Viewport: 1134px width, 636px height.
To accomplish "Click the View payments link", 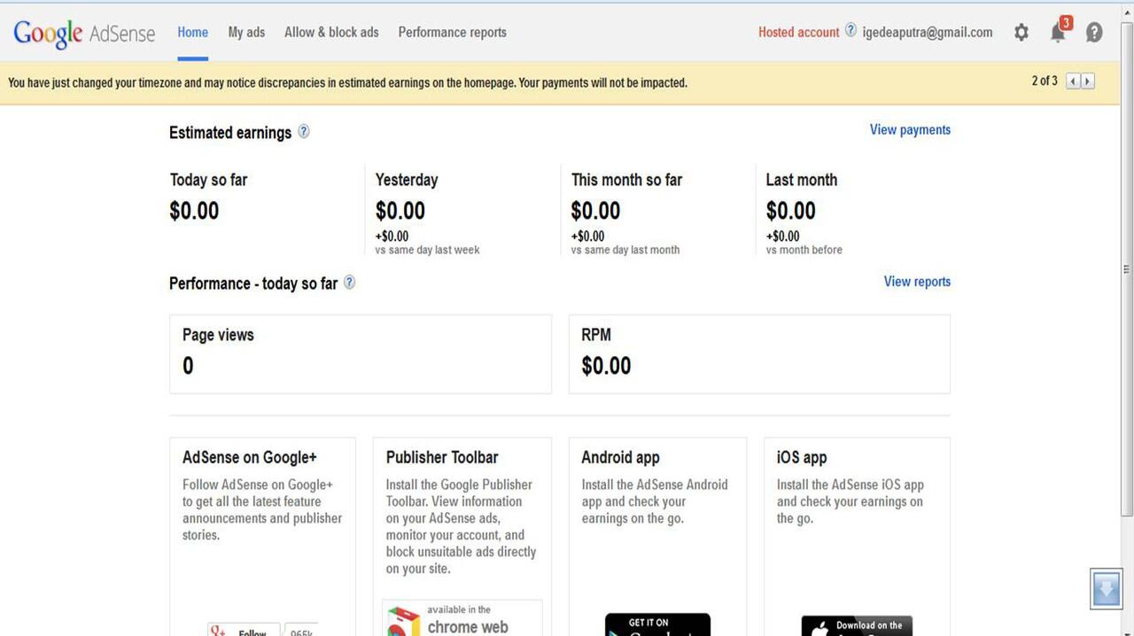I will 910,129.
